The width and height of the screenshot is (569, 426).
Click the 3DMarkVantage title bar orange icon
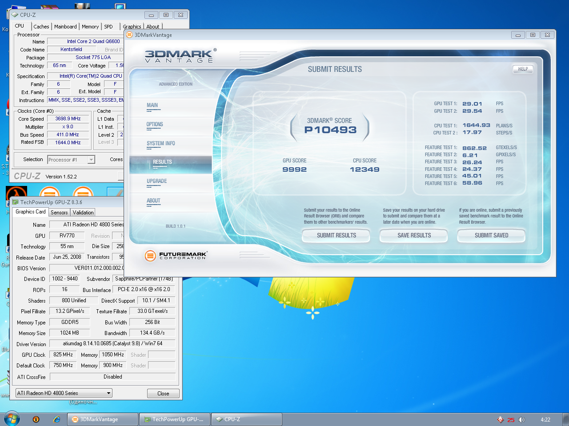coord(129,35)
